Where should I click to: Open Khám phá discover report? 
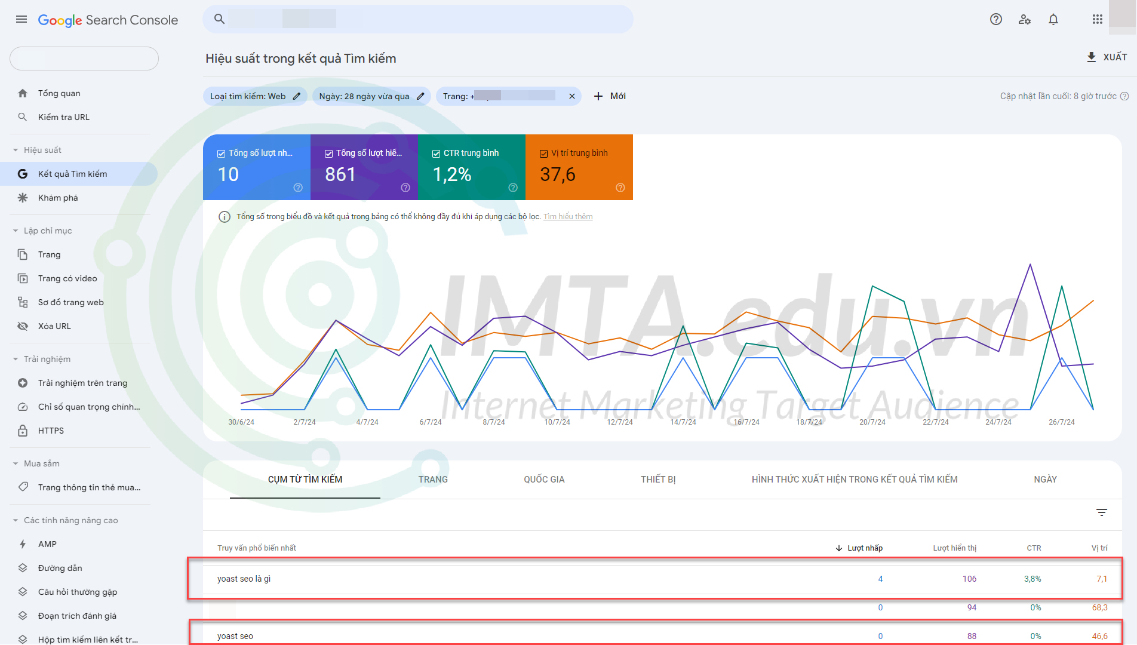tap(58, 198)
